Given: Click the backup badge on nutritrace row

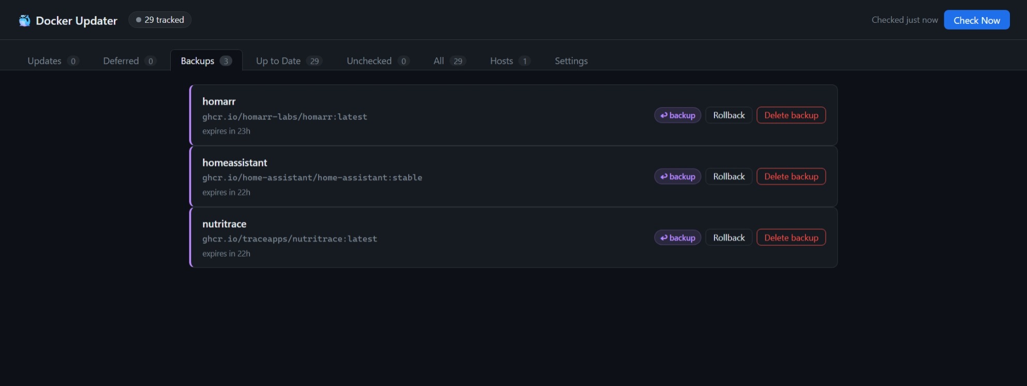Looking at the screenshot, I should [677, 237].
